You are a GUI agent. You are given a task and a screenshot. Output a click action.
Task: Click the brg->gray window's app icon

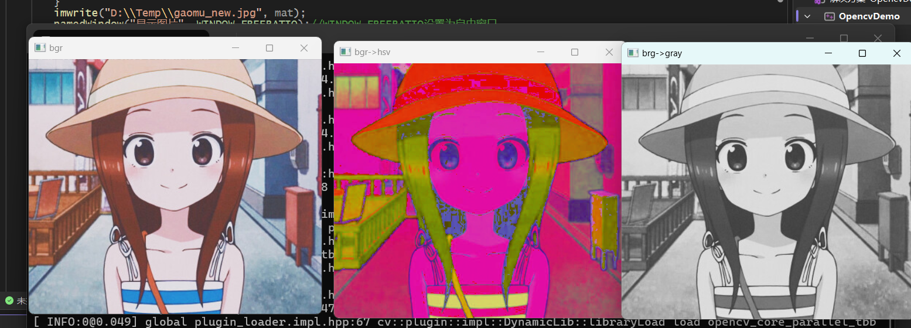(633, 53)
